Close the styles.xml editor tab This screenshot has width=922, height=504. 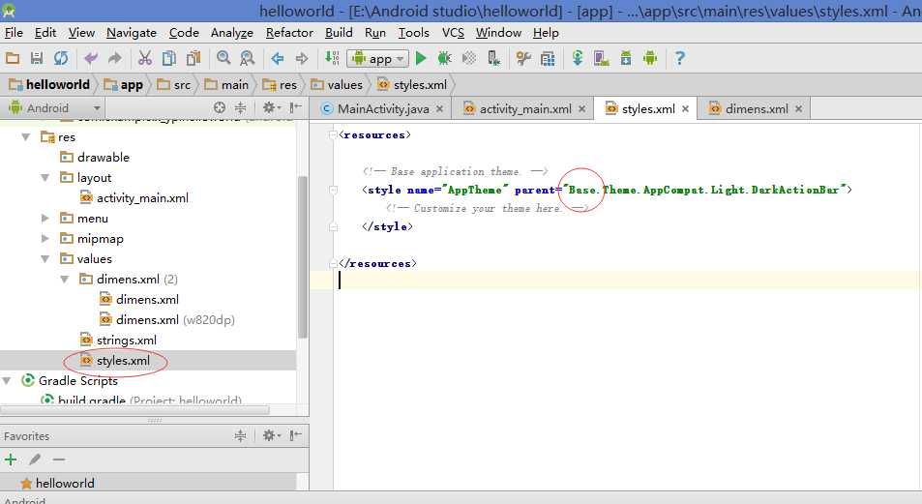[685, 108]
